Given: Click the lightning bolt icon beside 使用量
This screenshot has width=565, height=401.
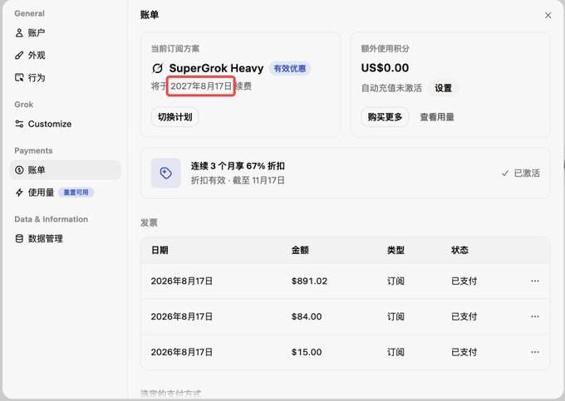Looking at the screenshot, I should pyautogui.click(x=19, y=193).
